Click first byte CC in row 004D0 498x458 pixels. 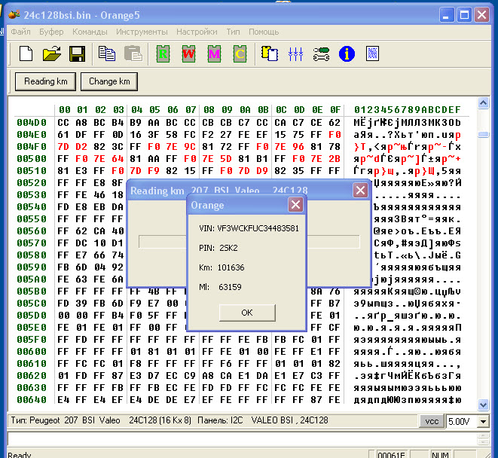(x=63, y=123)
